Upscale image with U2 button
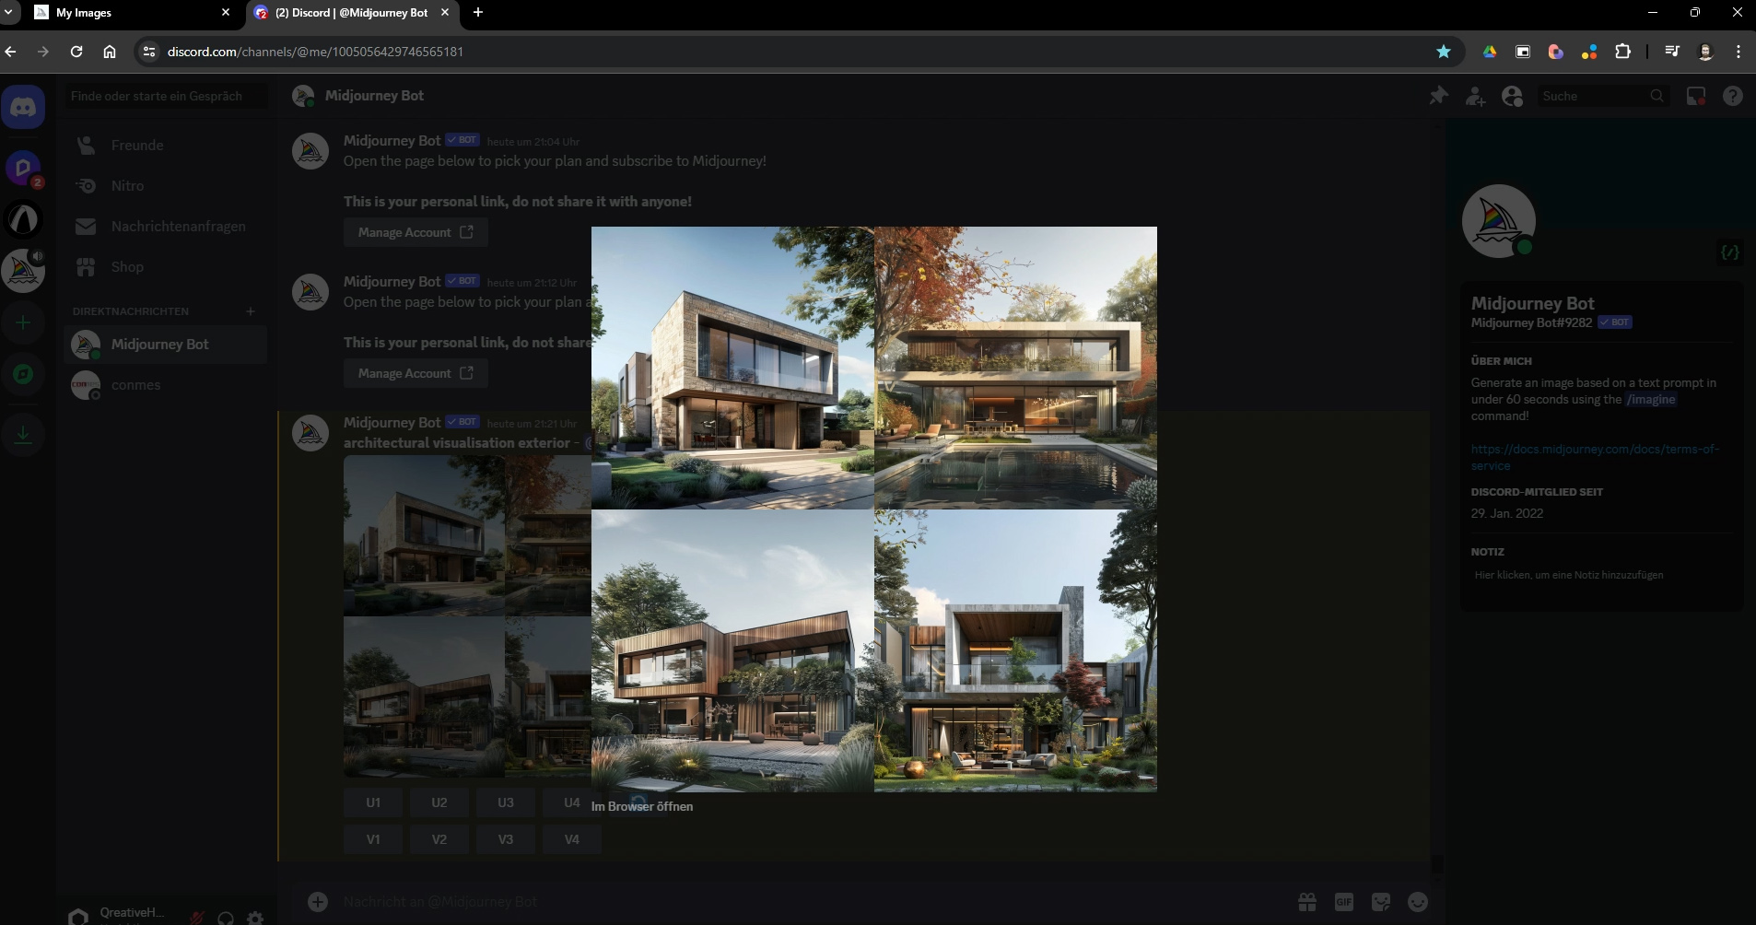 (x=439, y=802)
